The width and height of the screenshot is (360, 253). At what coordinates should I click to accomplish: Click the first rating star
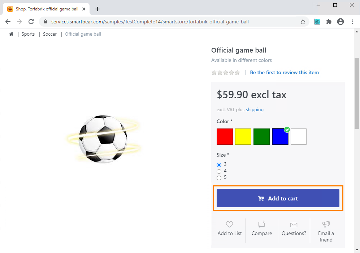[x=214, y=72]
